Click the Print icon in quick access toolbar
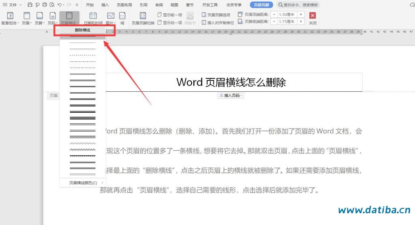Viewport: 415px width, 225px height. point(45,5)
